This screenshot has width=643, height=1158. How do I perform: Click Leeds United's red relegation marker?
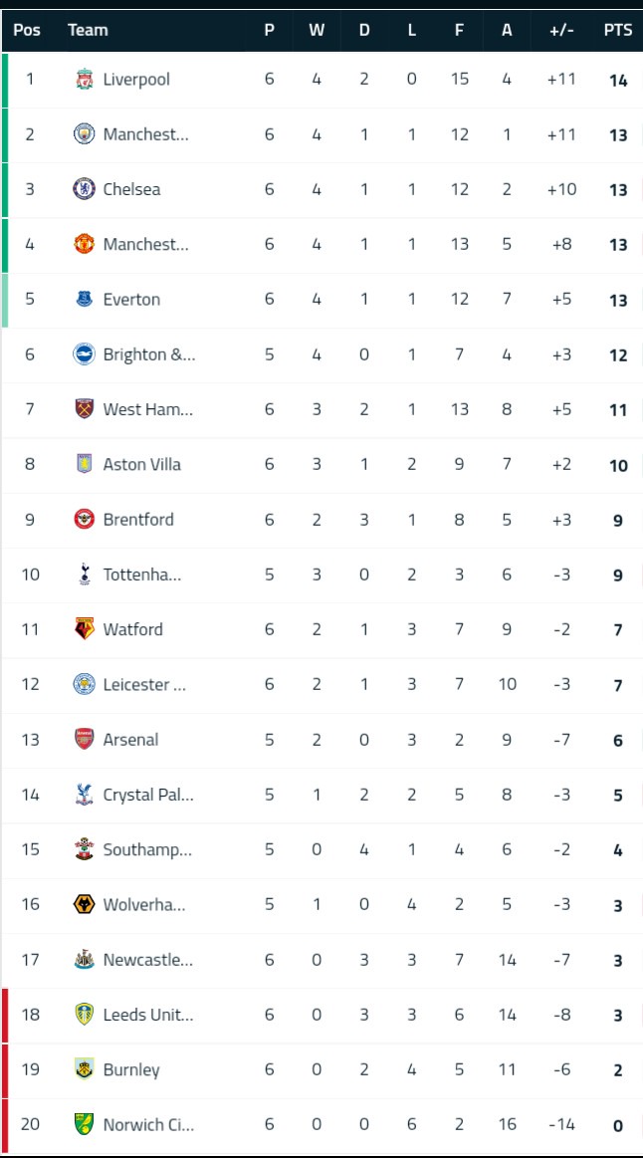coord(4,1015)
